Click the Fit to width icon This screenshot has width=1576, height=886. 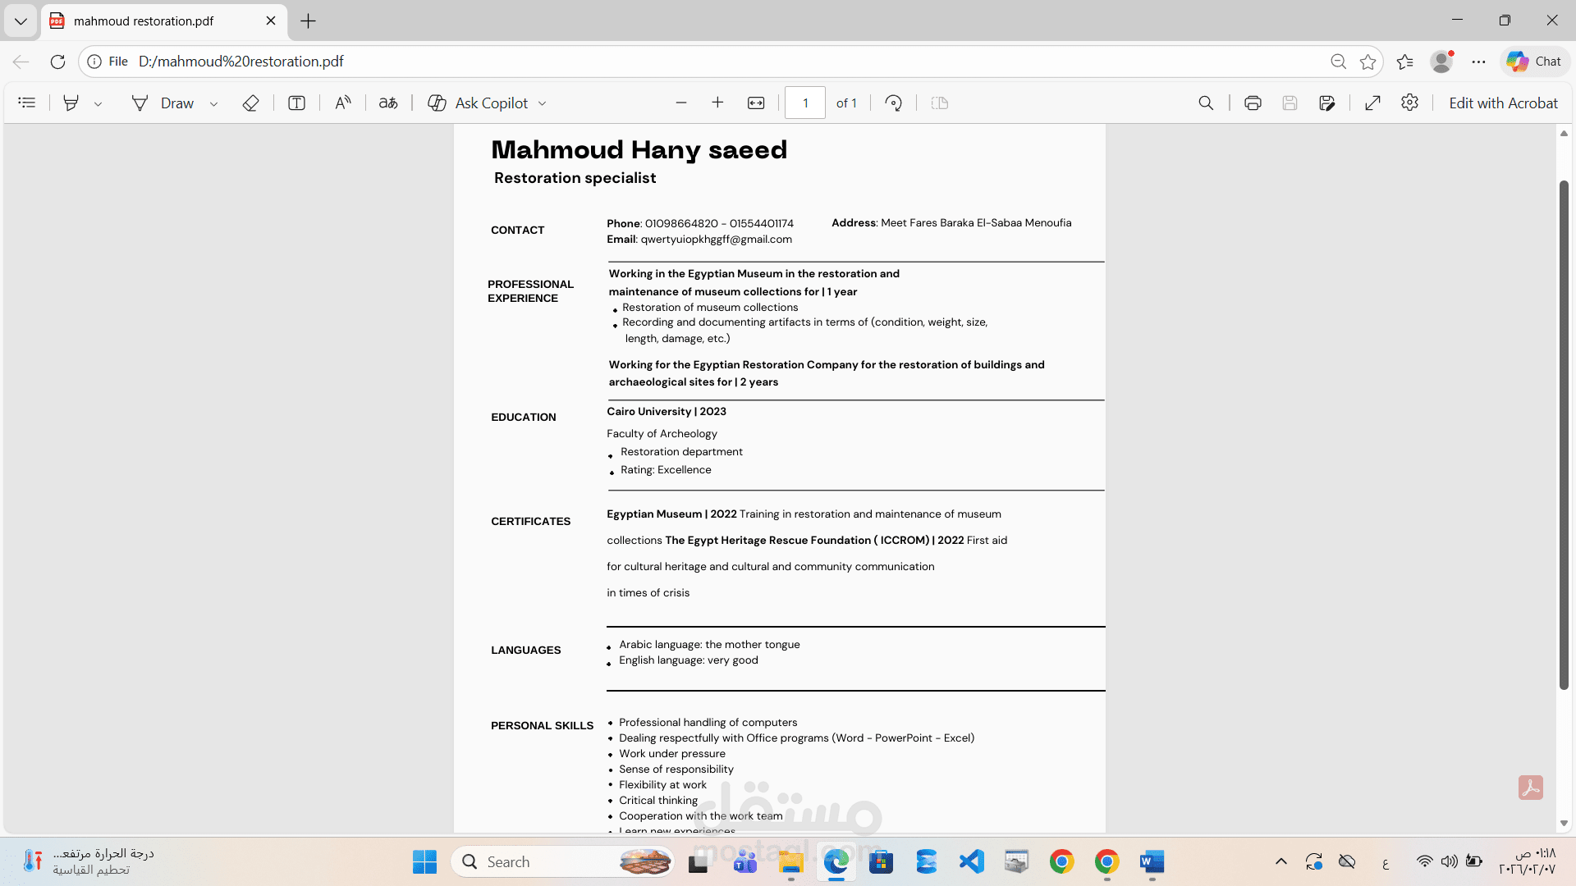click(756, 103)
